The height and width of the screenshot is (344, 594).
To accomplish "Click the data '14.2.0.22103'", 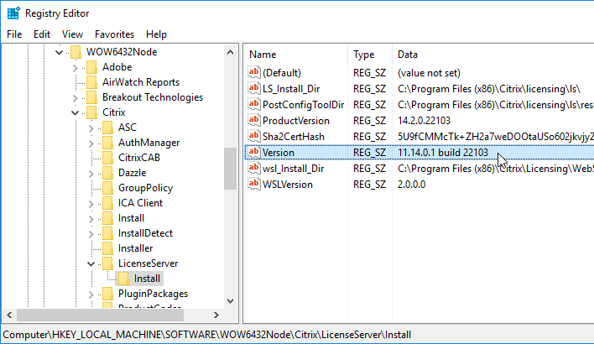I will [424, 121].
